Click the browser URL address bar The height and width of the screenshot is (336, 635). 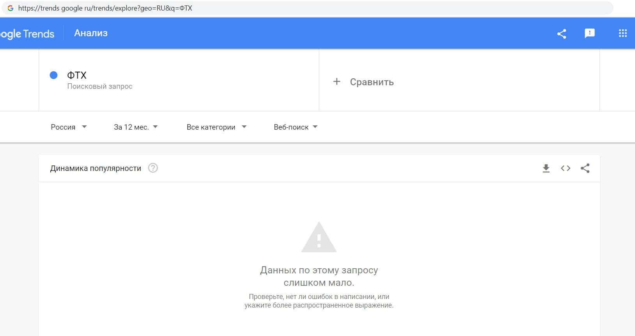coord(308,8)
